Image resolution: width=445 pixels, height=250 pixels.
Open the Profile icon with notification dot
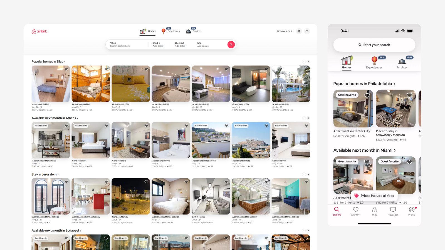[411, 211]
